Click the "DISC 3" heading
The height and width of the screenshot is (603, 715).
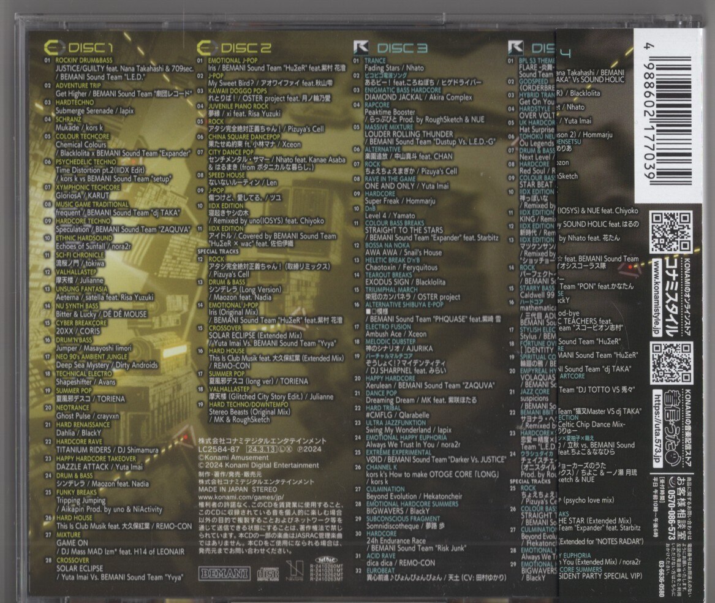click(403, 48)
